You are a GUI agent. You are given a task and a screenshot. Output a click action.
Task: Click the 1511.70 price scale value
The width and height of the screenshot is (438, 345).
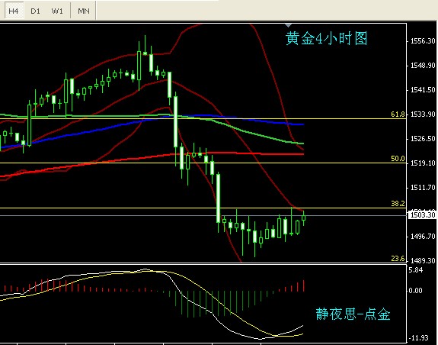pos(423,188)
